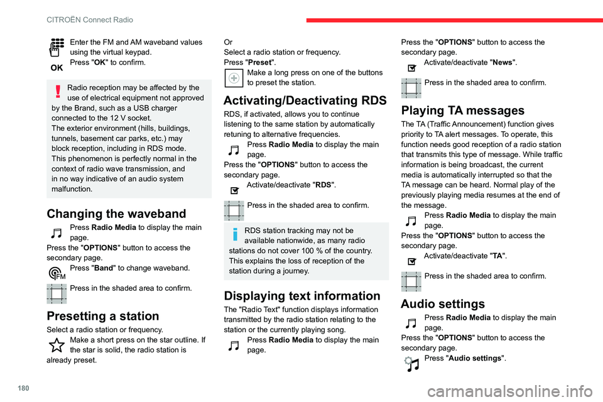
Task: Click the star outline preset icon
Action: [56, 344]
